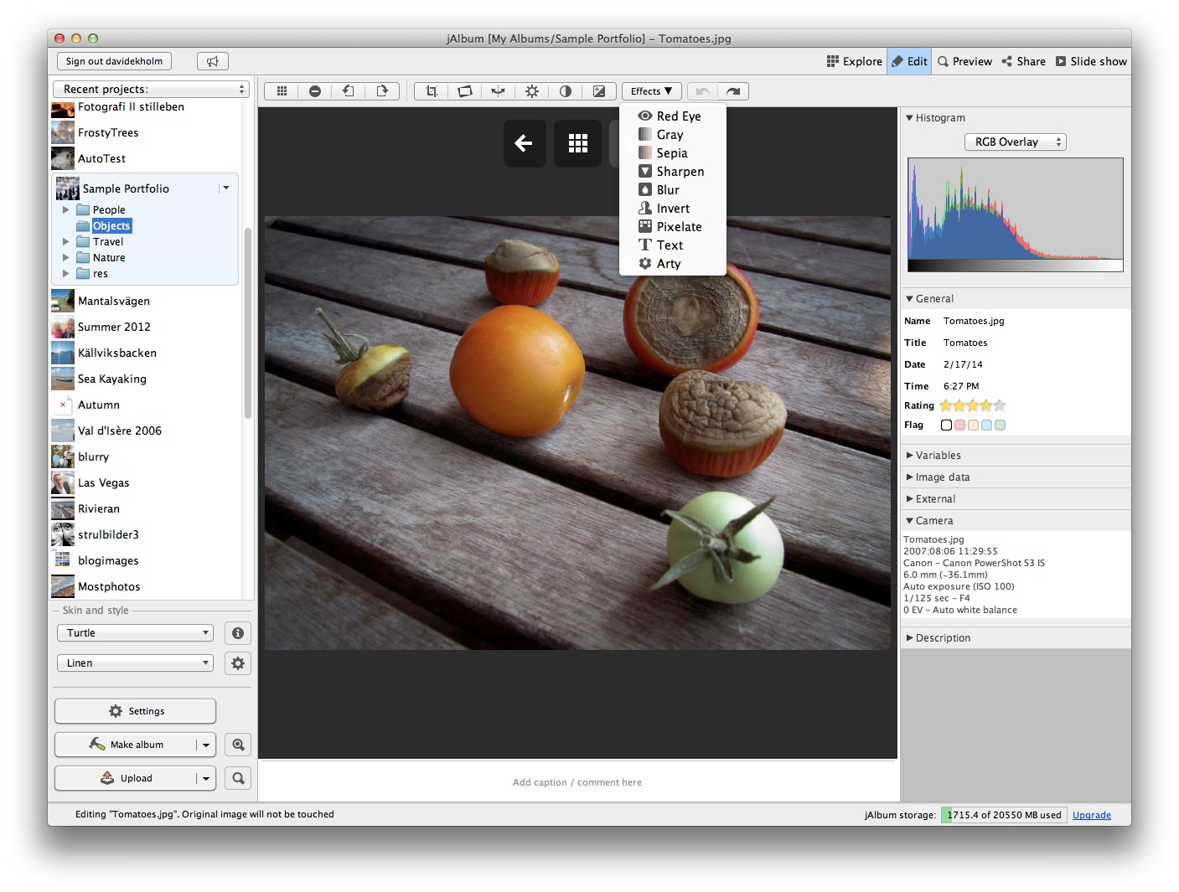The width and height of the screenshot is (1179, 892).
Task: Choose Pixelate from Effects menu
Action: point(672,227)
